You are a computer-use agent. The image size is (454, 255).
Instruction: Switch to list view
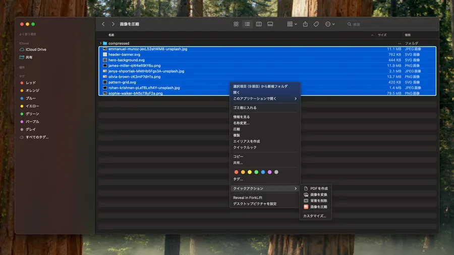[247, 24]
